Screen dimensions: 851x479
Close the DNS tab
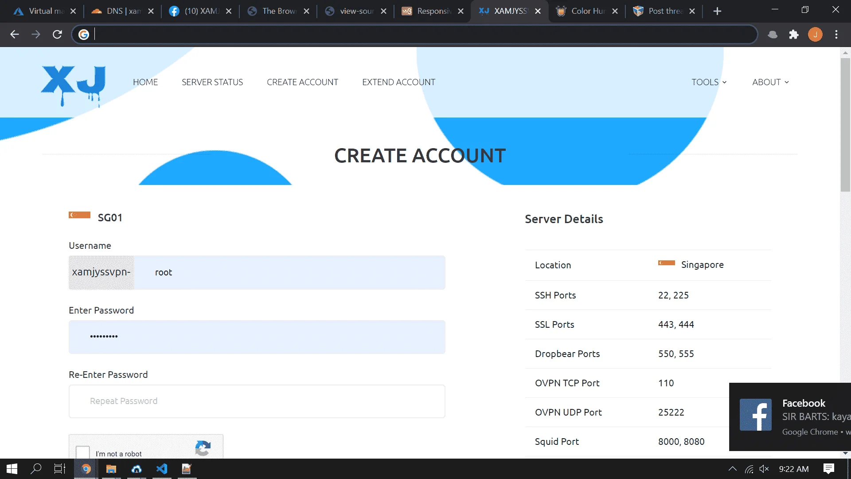point(151,11)
